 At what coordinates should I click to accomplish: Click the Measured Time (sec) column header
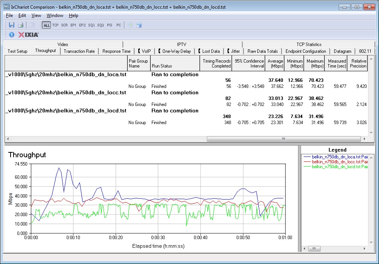coord(336,63)
